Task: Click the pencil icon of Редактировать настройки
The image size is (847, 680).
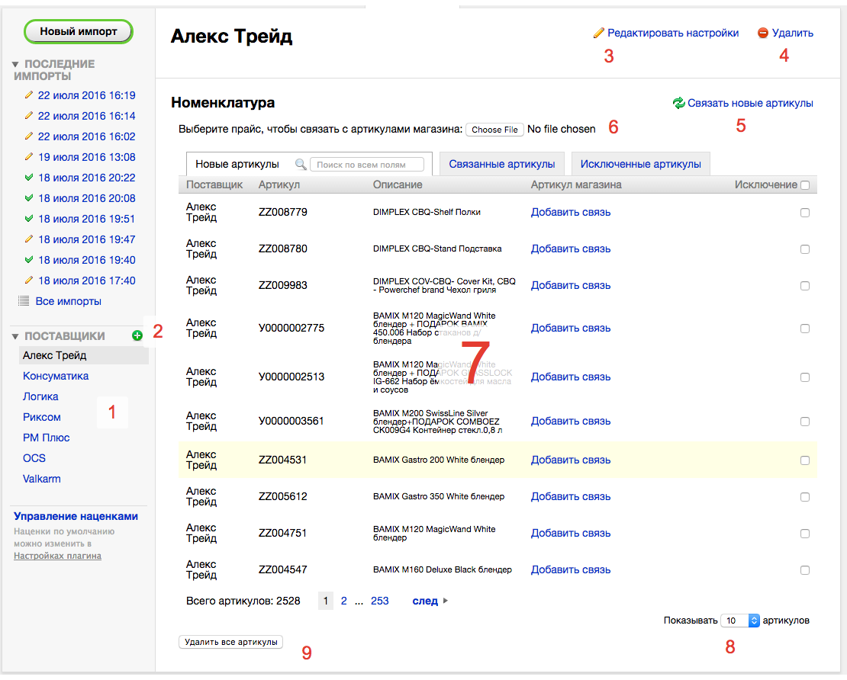Action: 598,33
